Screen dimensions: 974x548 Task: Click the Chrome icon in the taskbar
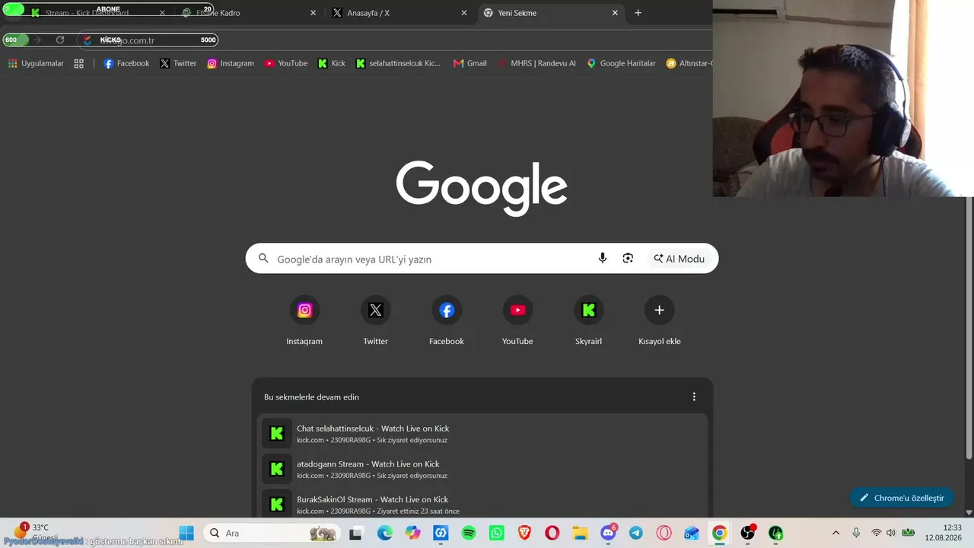[x=720, y=533]
